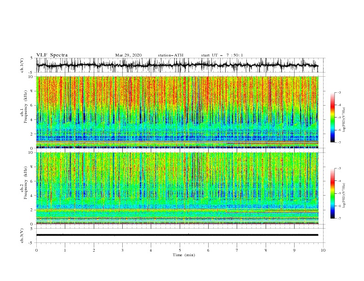This screenshot has height=281, width=364.
Task: Select the "start UT = 7 :50: 1" text
Action: (222, 55)
